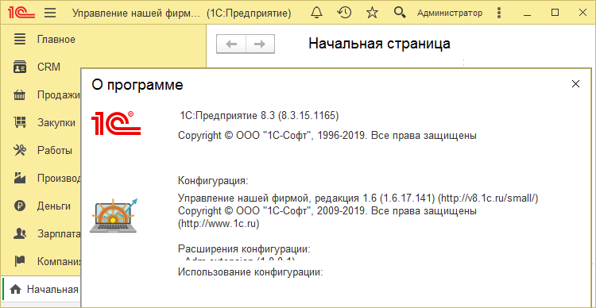Click the Производство factory icon
This screenshot has width=596, height=308.
pos(19,178)
